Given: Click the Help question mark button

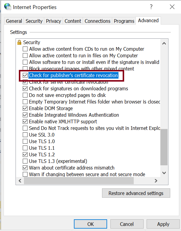Looking at the screenshot, I should [x=151, y=7].
